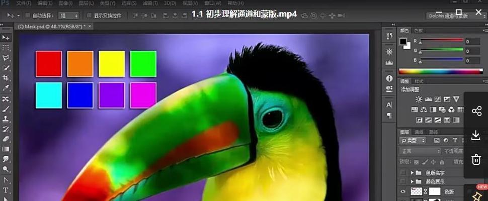Screen dimensions: 488x201
Task: Switch to the 样式 styles tab
Action: tap(418, 81)
